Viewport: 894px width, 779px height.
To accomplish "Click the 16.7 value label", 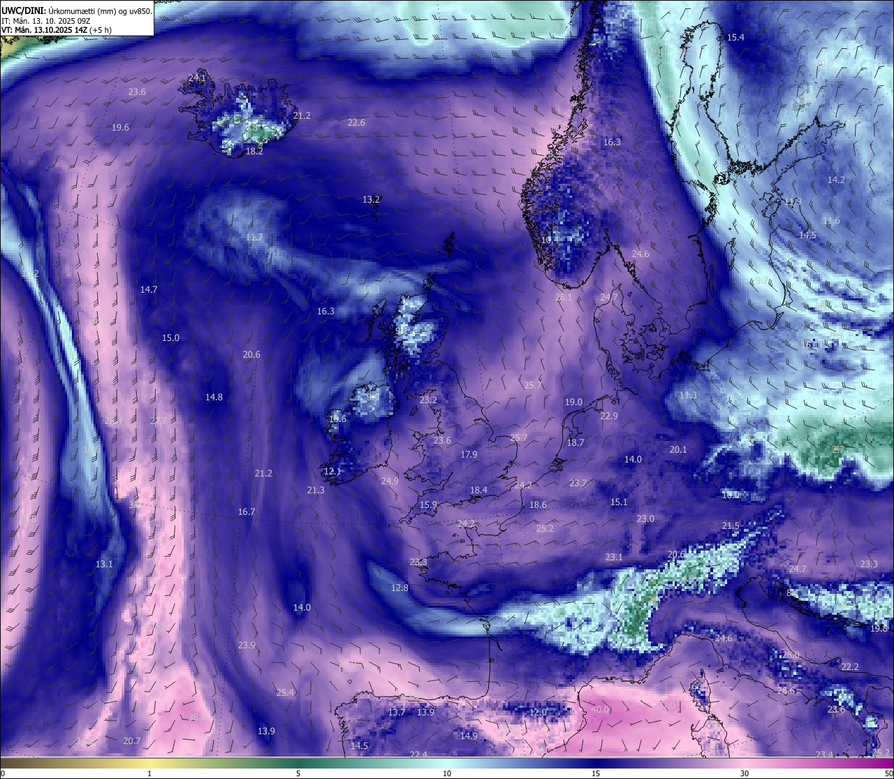I will [x=247, y=511].
